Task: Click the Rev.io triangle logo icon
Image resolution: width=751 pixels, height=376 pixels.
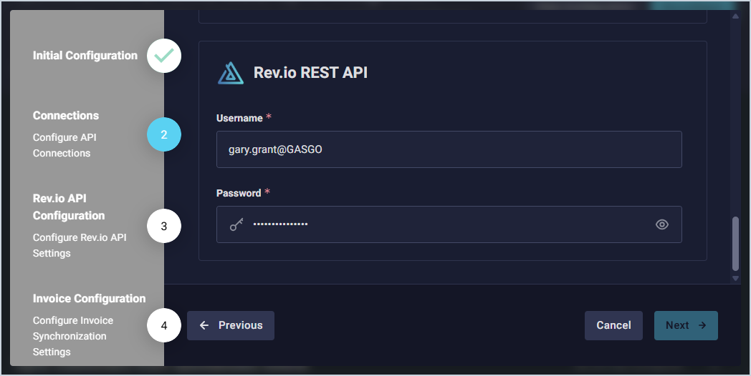Action: [231, 73]
